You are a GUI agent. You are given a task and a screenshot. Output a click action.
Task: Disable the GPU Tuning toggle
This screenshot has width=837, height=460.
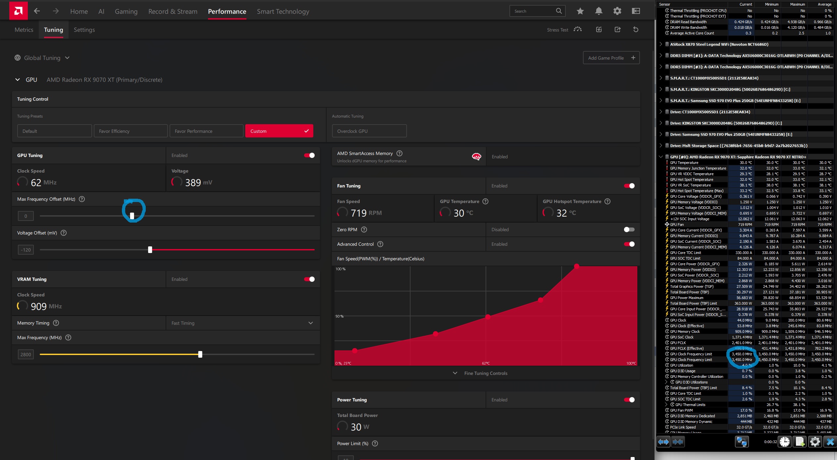click(309, 155)
